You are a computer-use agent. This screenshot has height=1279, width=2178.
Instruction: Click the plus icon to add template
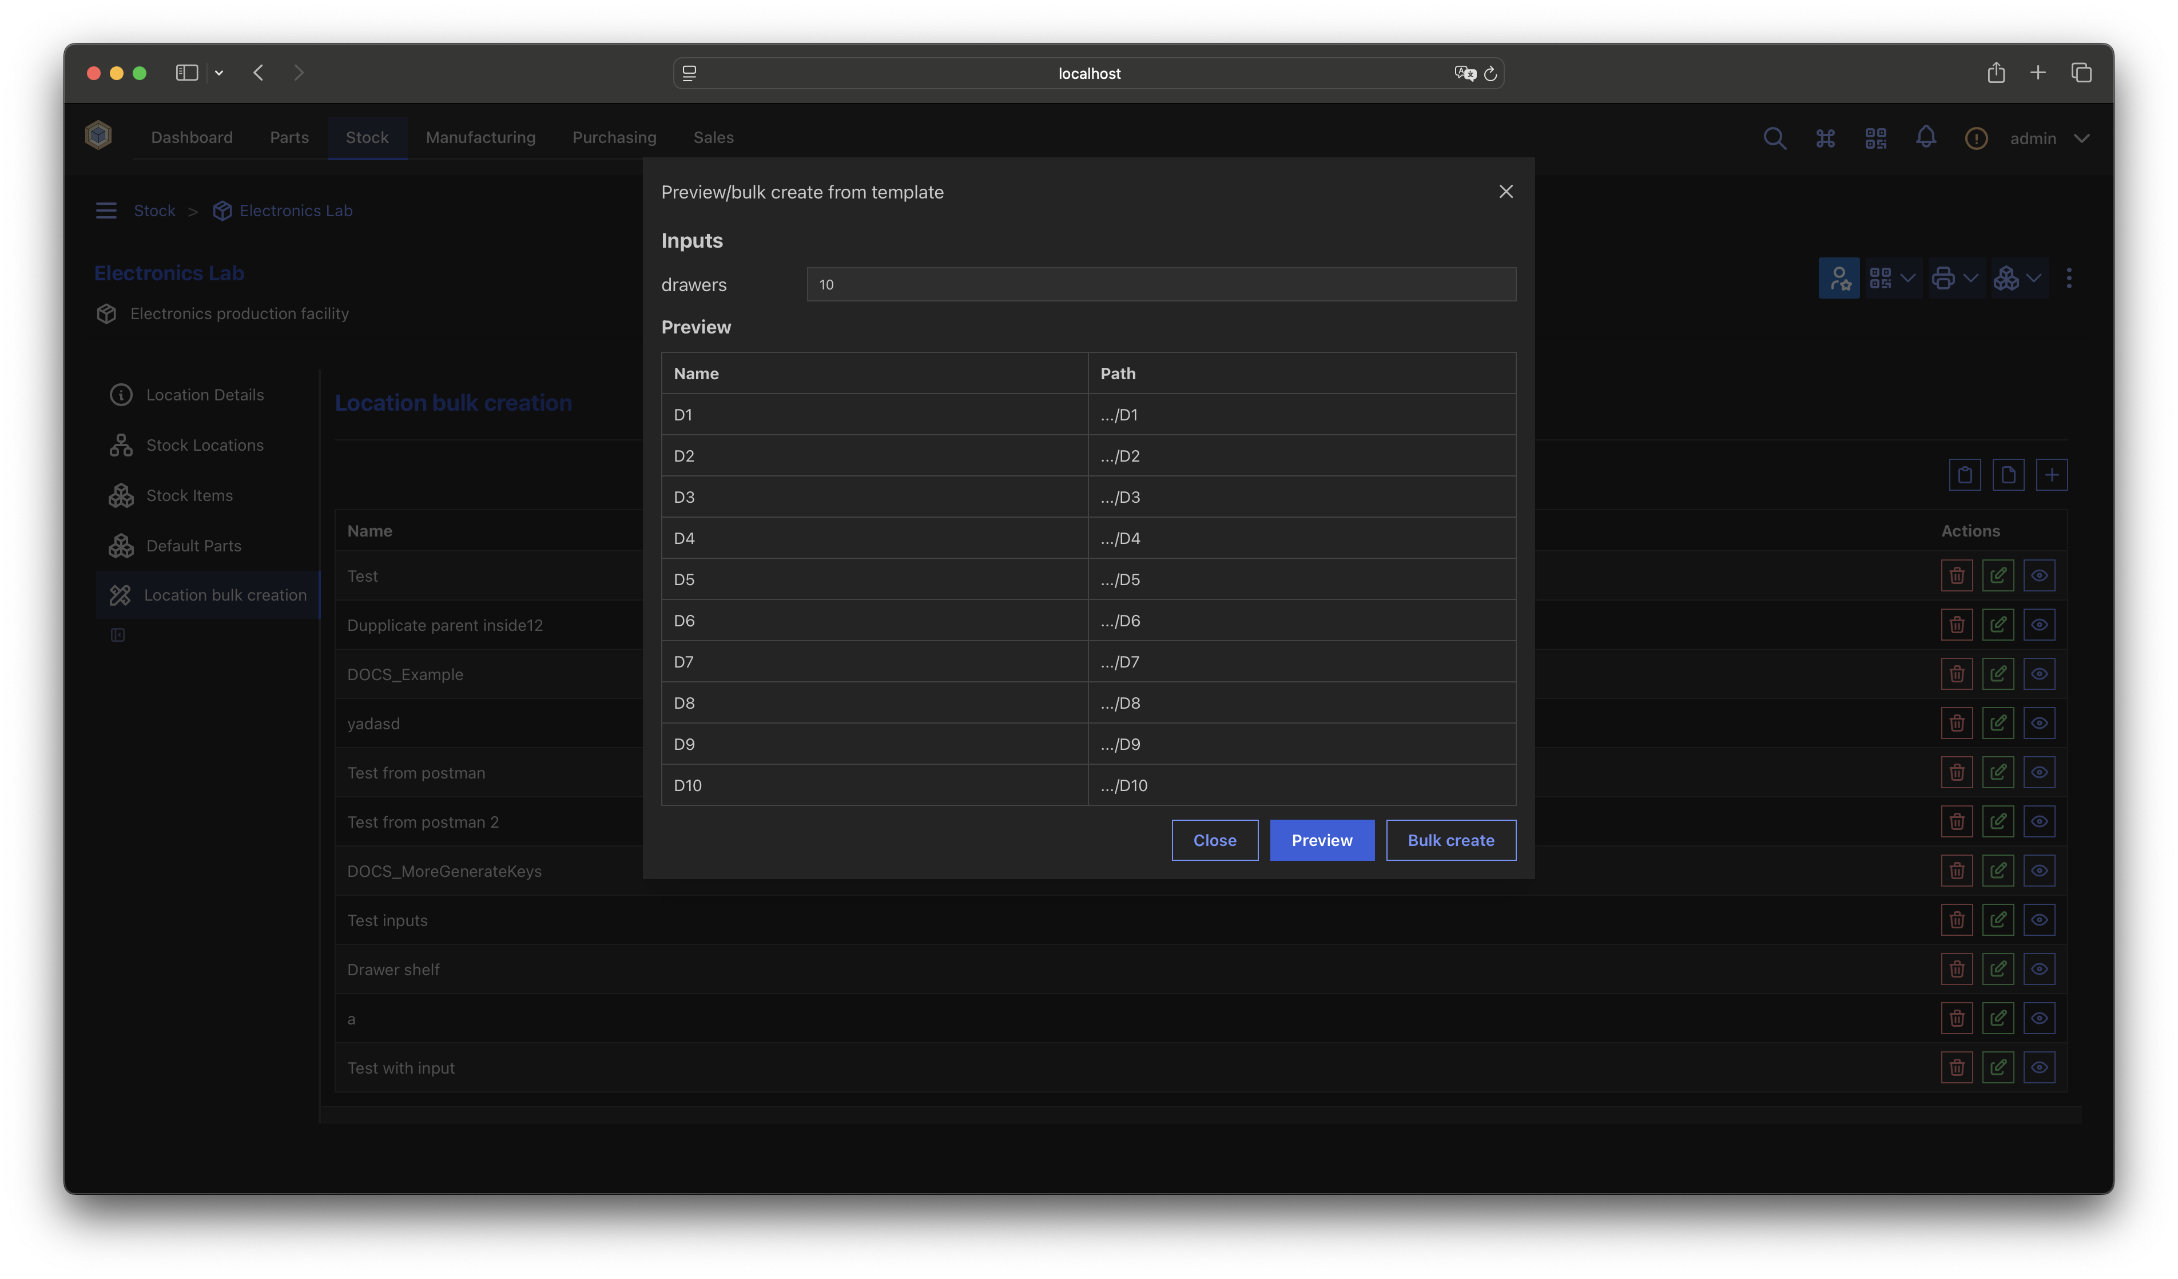click(x=2051, y=474)
